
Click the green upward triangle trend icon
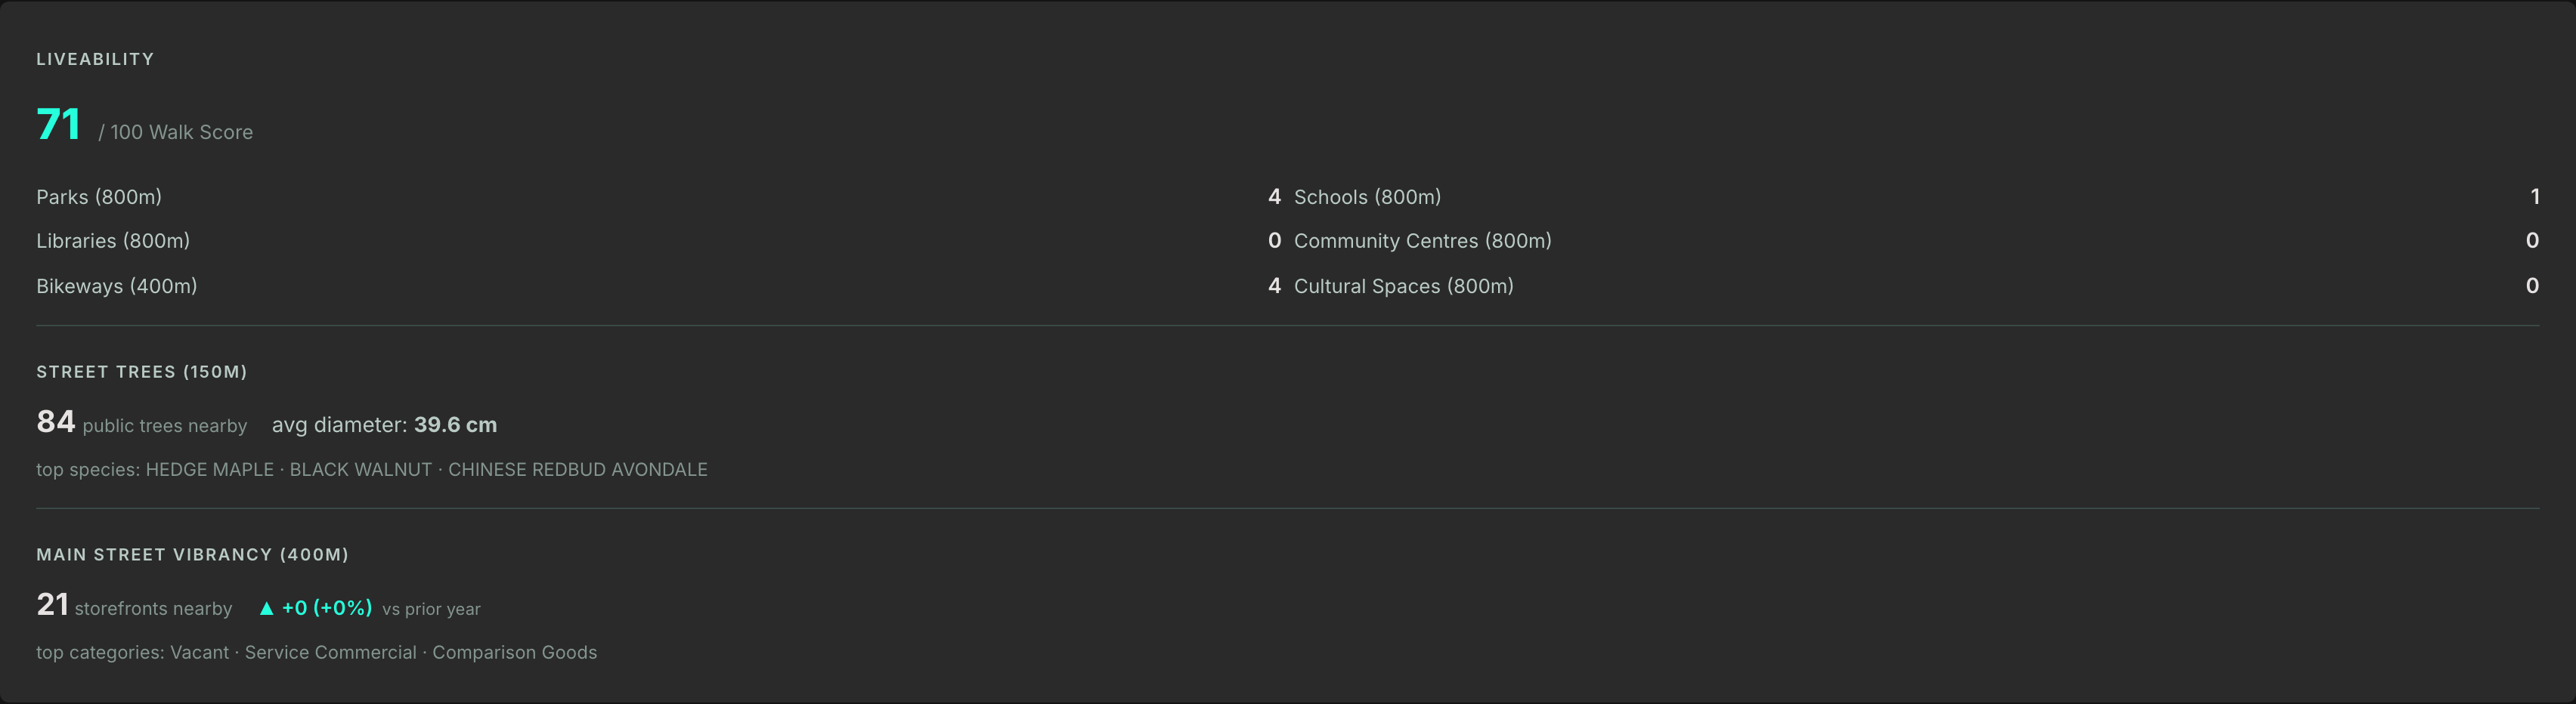pyautogui.click(x=266, y=608)
